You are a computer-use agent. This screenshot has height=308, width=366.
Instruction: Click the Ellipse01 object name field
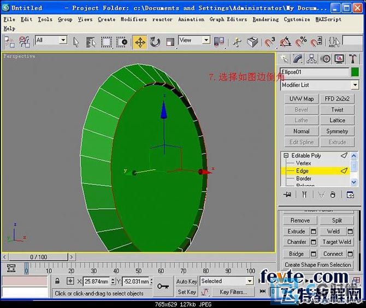tap(315, 72)
